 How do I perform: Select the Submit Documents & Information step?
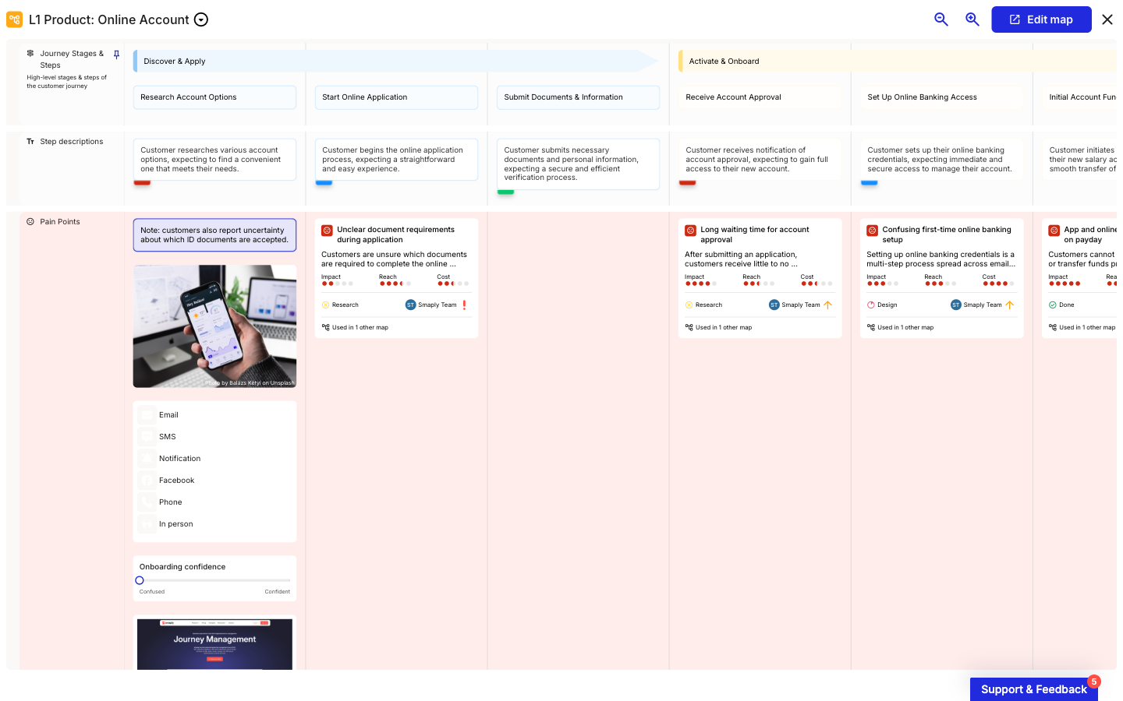tap(578, 97)
